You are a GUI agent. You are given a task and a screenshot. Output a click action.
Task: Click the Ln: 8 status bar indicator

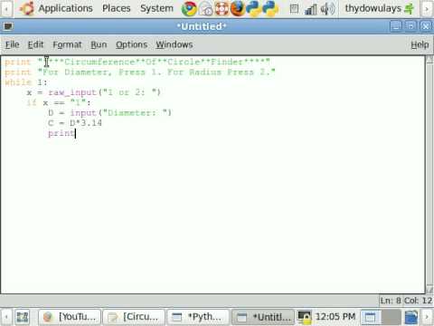click(x=391, y=301)
